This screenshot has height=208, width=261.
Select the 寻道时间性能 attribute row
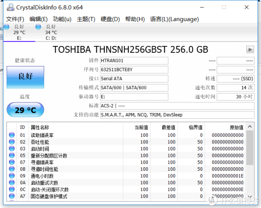[x=127, y=169]
